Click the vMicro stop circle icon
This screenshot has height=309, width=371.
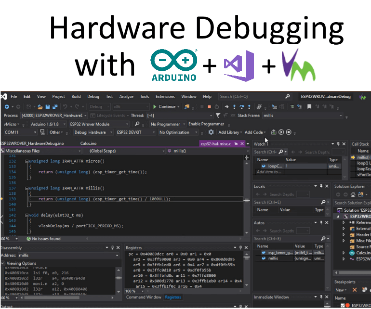tap(289, 132)
